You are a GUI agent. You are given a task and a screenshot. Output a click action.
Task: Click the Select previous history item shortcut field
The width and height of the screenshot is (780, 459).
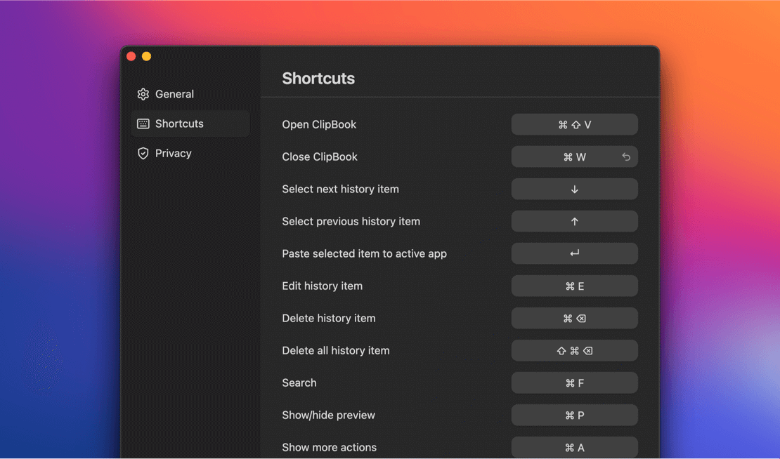coord(575,222)
